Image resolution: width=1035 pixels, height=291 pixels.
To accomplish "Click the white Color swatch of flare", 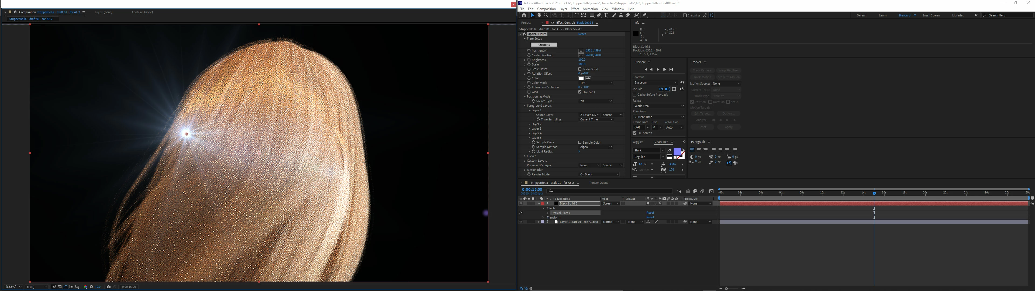I will 581,78.
